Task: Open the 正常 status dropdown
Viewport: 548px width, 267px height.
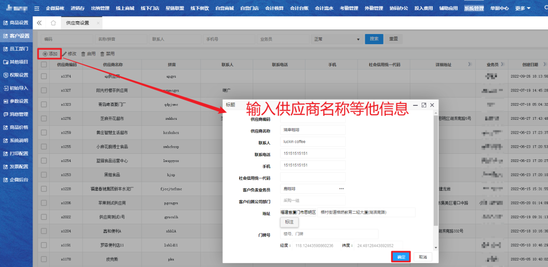Action: coord(337,39)
